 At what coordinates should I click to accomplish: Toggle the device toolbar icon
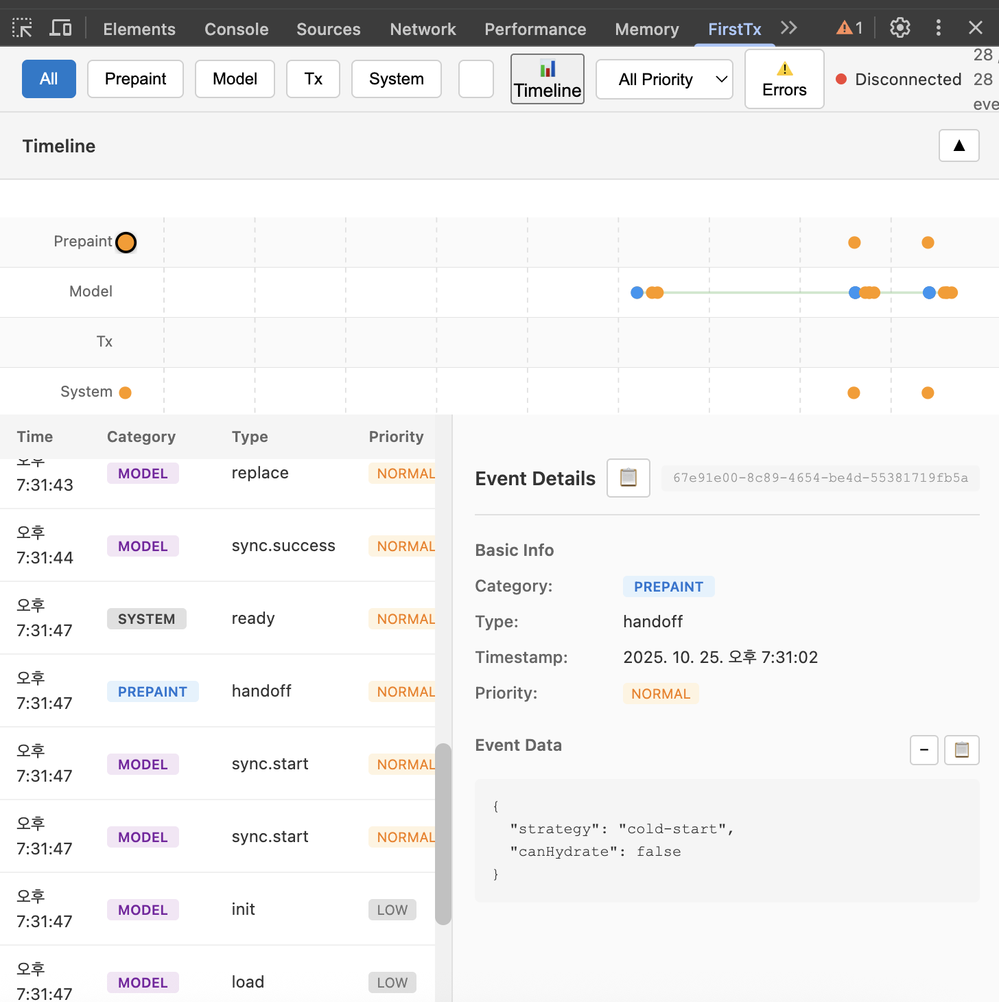60,28
